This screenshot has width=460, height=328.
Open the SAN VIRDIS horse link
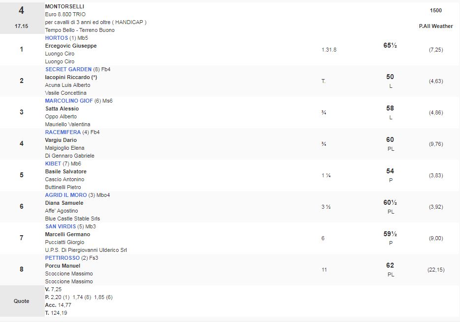point(61,226)
